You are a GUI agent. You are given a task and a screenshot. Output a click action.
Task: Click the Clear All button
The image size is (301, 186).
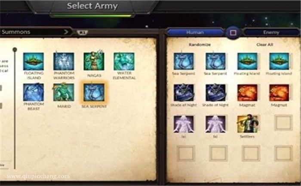pyautogui.click(x=265, y=45)
